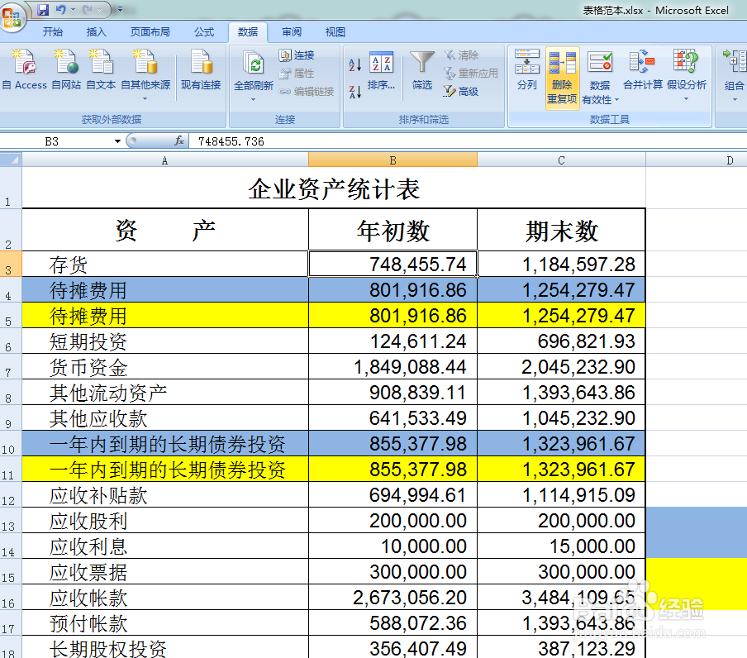The width and height of the screenshot is (747, 658).
Task: Open Customize Quick Access Toolbar dropdown
Action: 120,10
